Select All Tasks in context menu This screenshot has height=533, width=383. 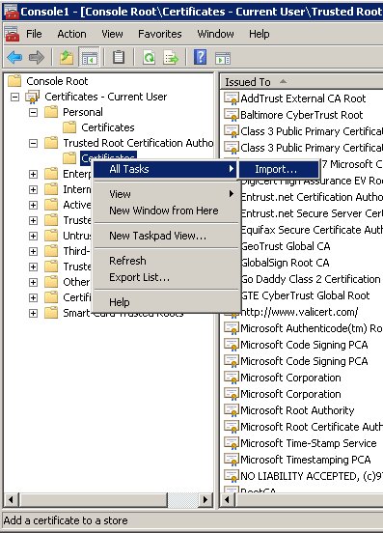pyautogui.click(x=166, y=169)
